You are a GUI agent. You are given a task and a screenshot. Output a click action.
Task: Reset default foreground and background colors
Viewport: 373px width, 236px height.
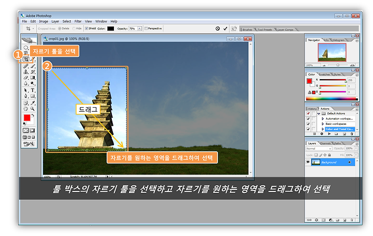[24, 124]
